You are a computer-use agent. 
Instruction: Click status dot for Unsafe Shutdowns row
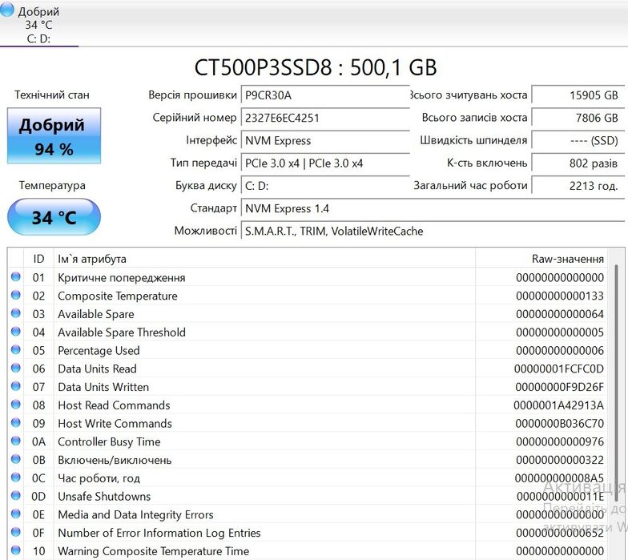[16, 495]
